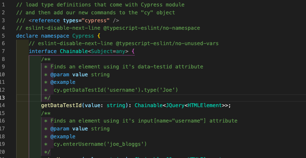Viewport: 306px width, 158px height.
Task: Click the 'interface' keyword on line 7
Action: 43,51
